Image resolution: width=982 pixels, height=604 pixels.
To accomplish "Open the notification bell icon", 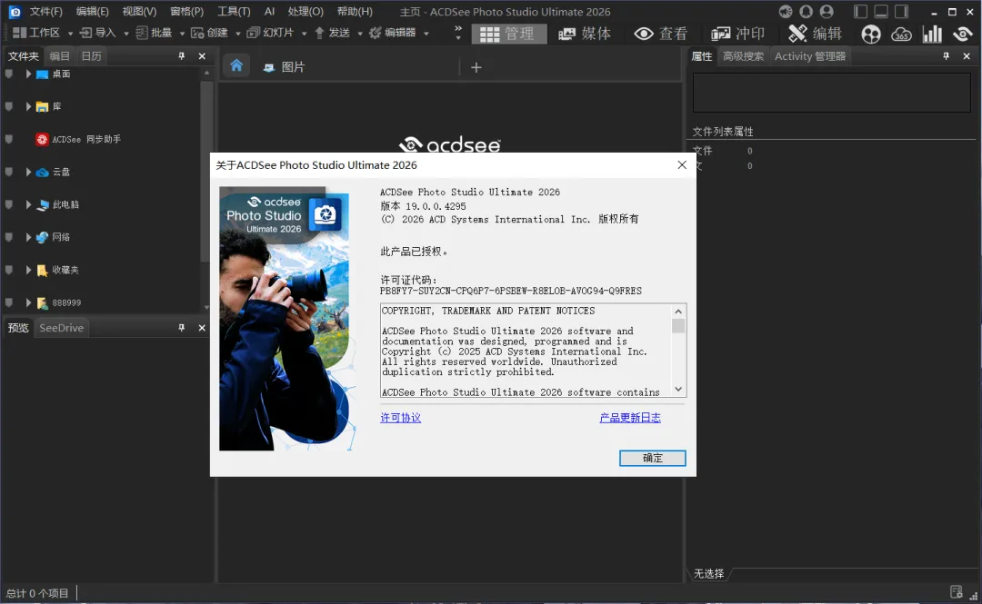I will (806, 11).
